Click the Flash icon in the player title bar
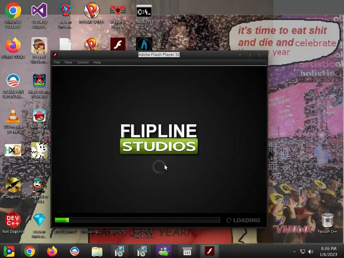 55,55
